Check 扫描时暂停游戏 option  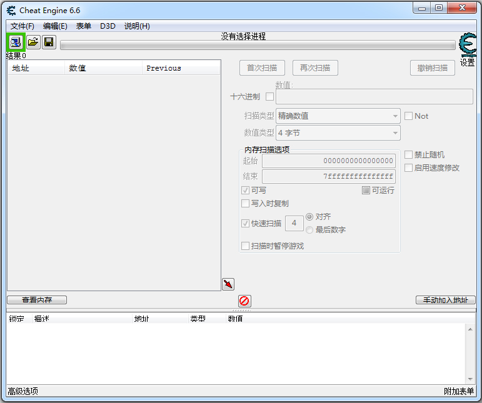pos(245,246)
